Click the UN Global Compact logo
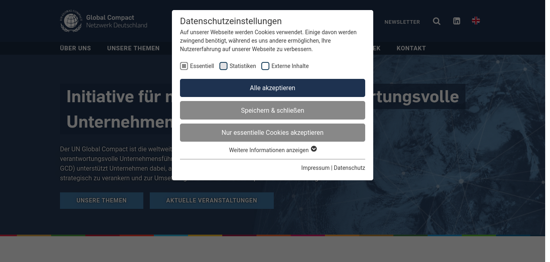This screenshot has height=262, width=550. [104, 21]
